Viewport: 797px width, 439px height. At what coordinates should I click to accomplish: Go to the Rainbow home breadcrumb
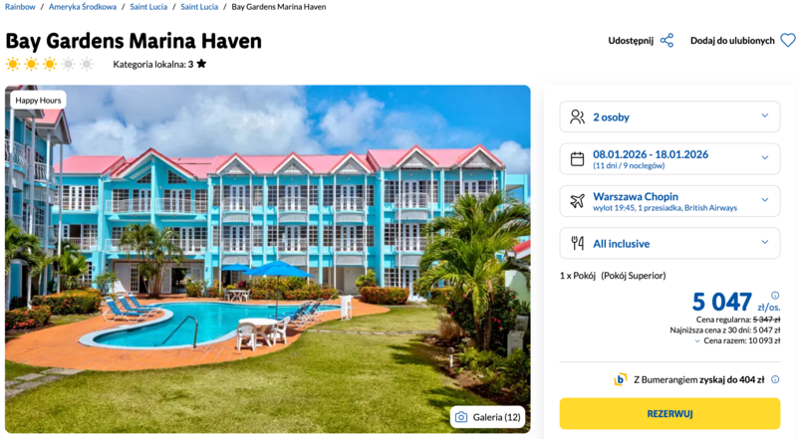click(20, 7)
